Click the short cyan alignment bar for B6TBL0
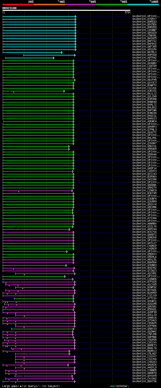The height and width of the screenshot is (388, 161). tap(32, 52)
